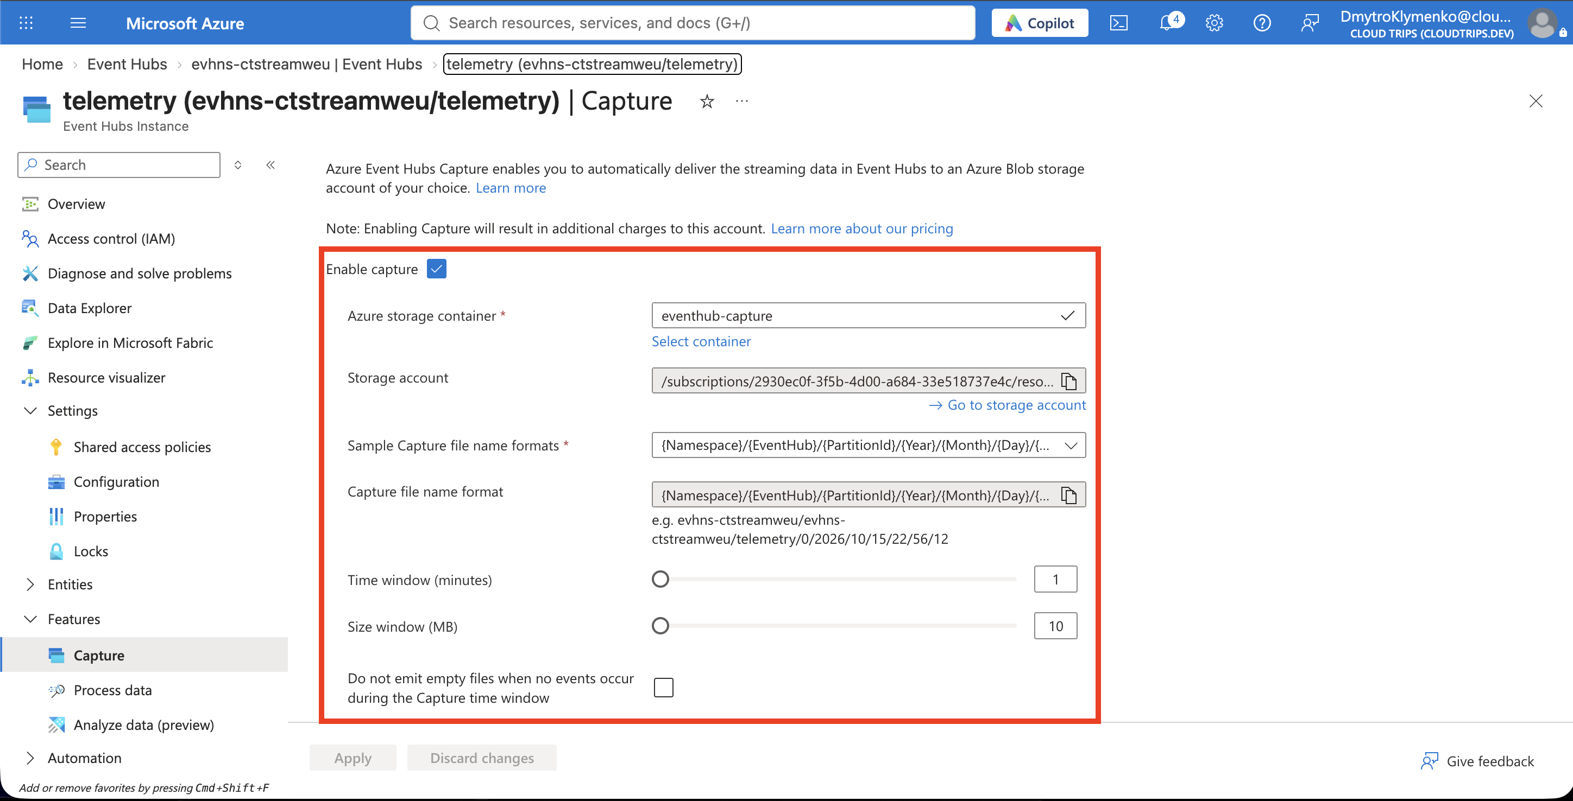This screenshot has width=1573, height=801.
Task: Close the Capture blade
Action: tap(1535, 100)
